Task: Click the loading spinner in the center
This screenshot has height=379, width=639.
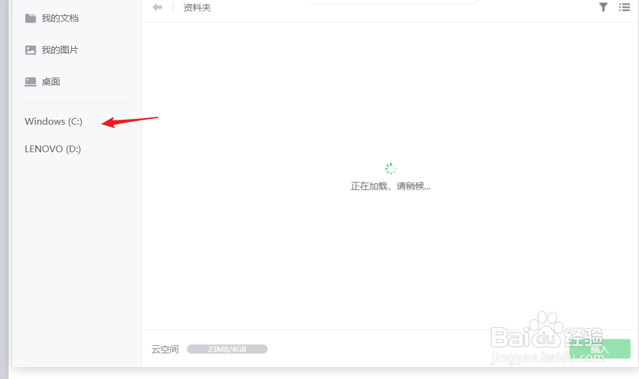Action: (x=390, y=168)
